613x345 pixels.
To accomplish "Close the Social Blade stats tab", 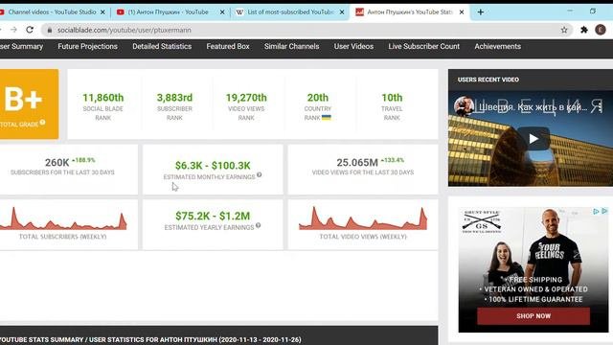I will (x=462, y=12).
